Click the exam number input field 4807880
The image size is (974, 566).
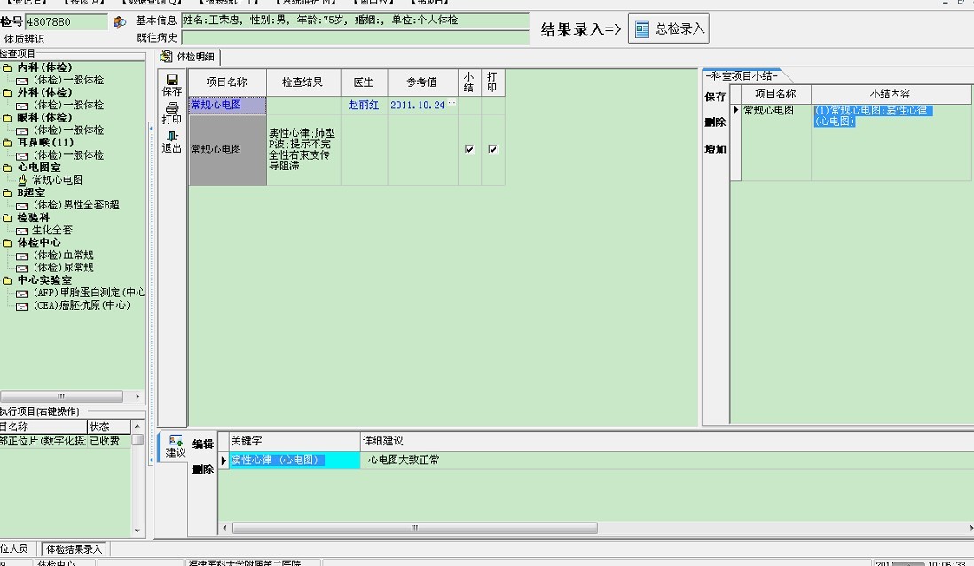pos(67,22)
